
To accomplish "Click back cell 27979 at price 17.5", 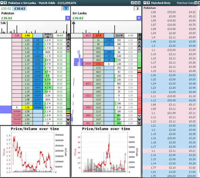I will point(88,64).
